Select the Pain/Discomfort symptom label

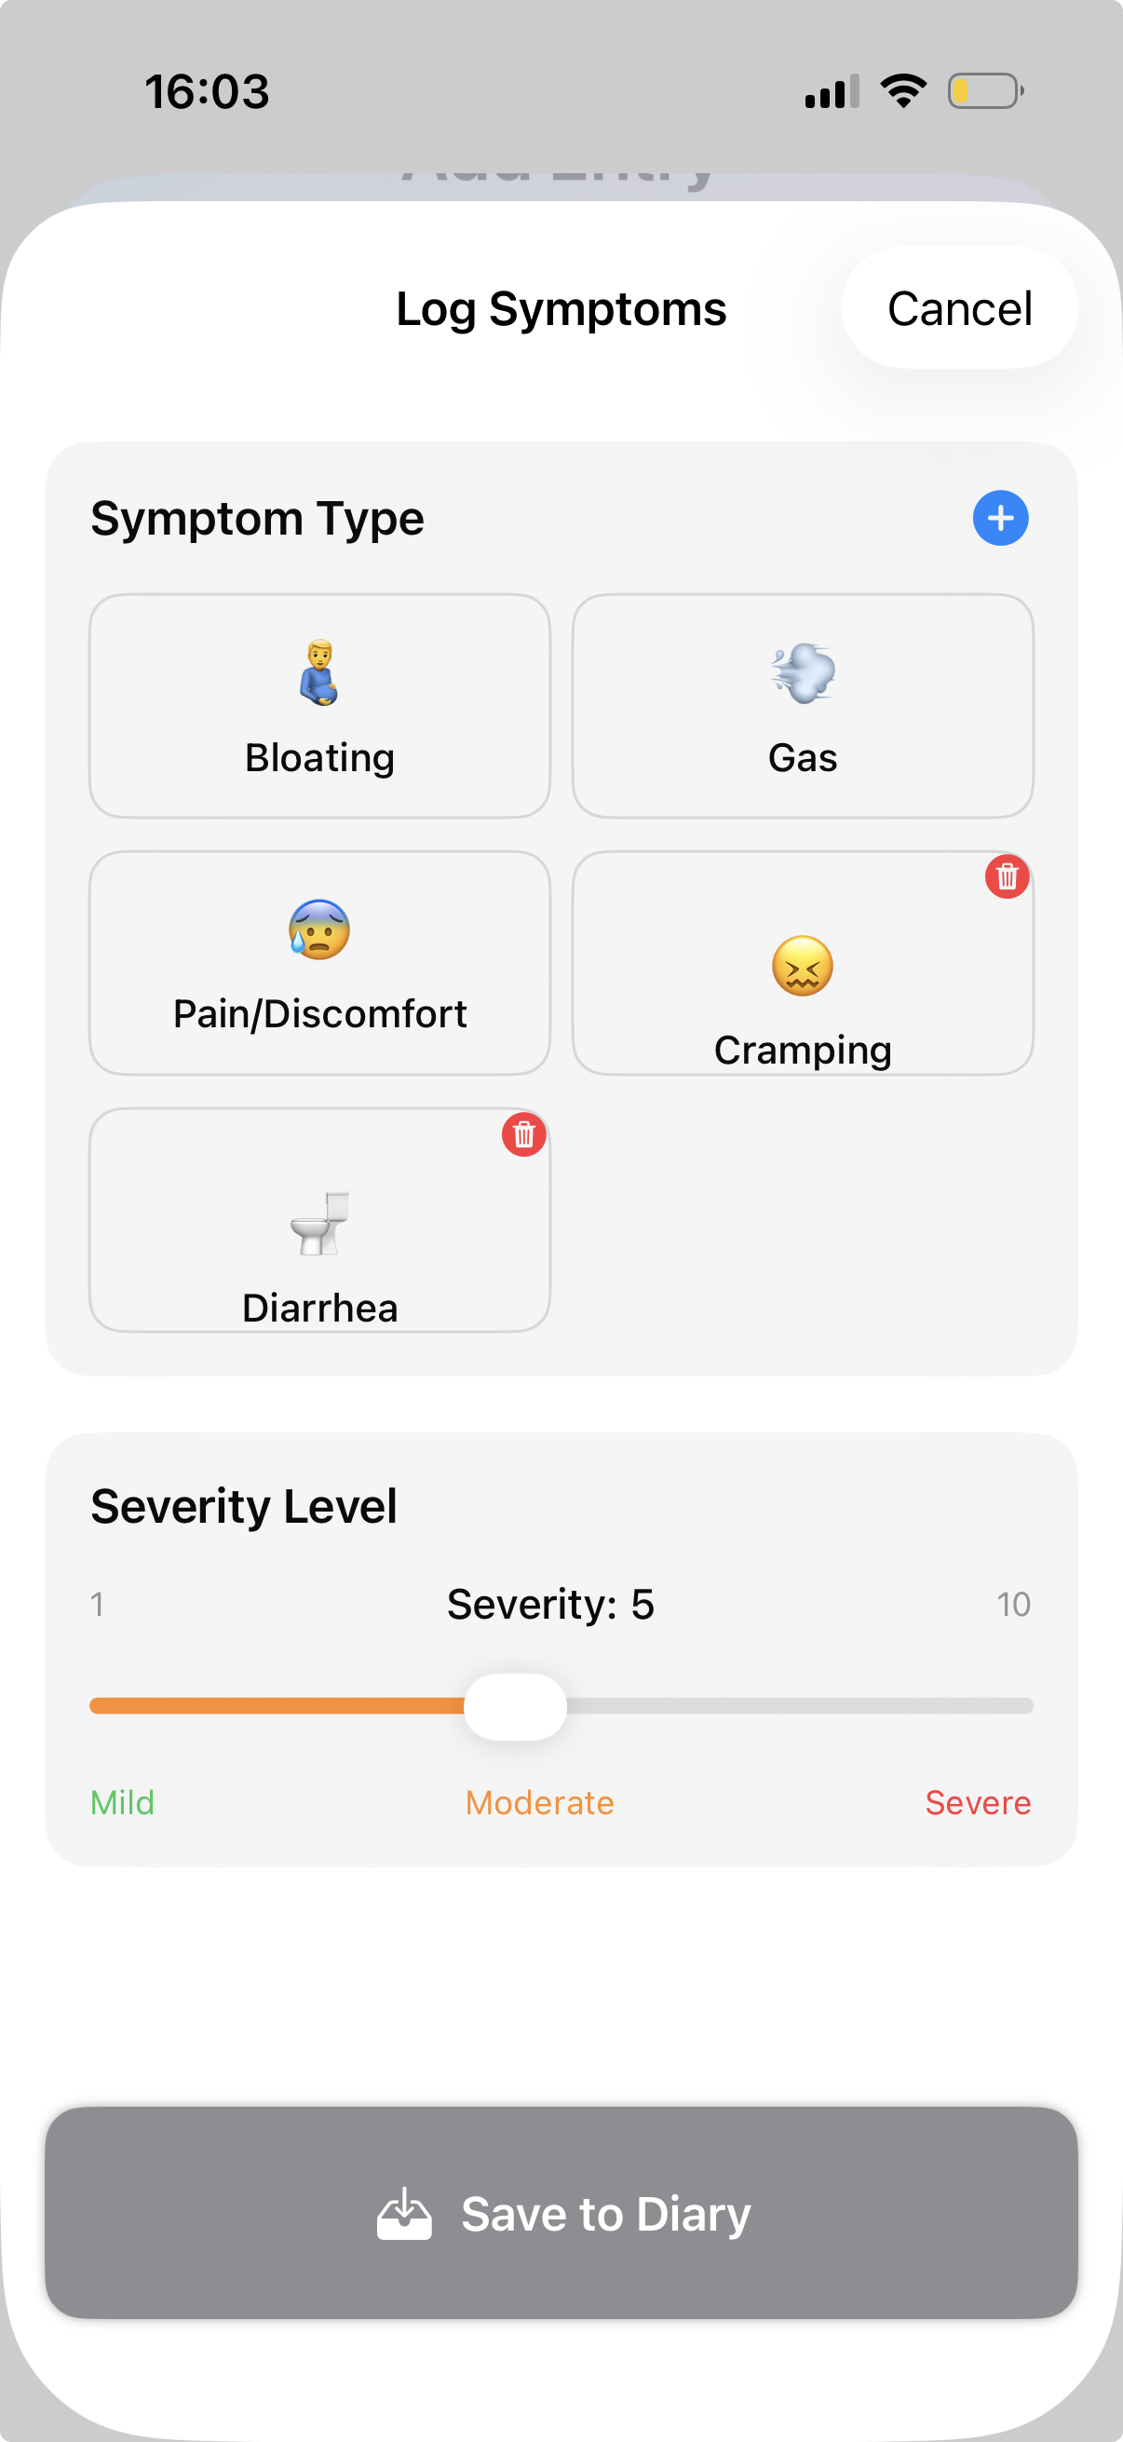click(x=319, y=1014)
